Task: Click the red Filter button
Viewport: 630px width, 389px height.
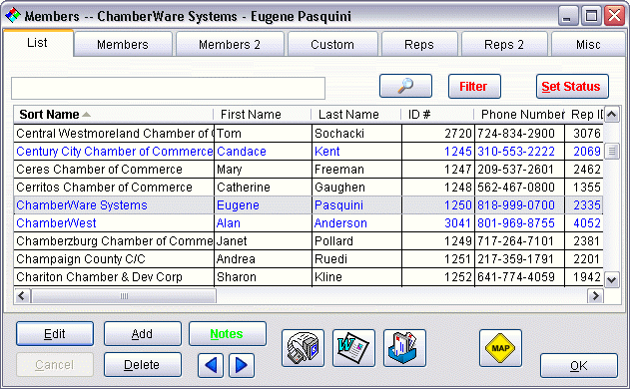Action: [x=474, y=86]
